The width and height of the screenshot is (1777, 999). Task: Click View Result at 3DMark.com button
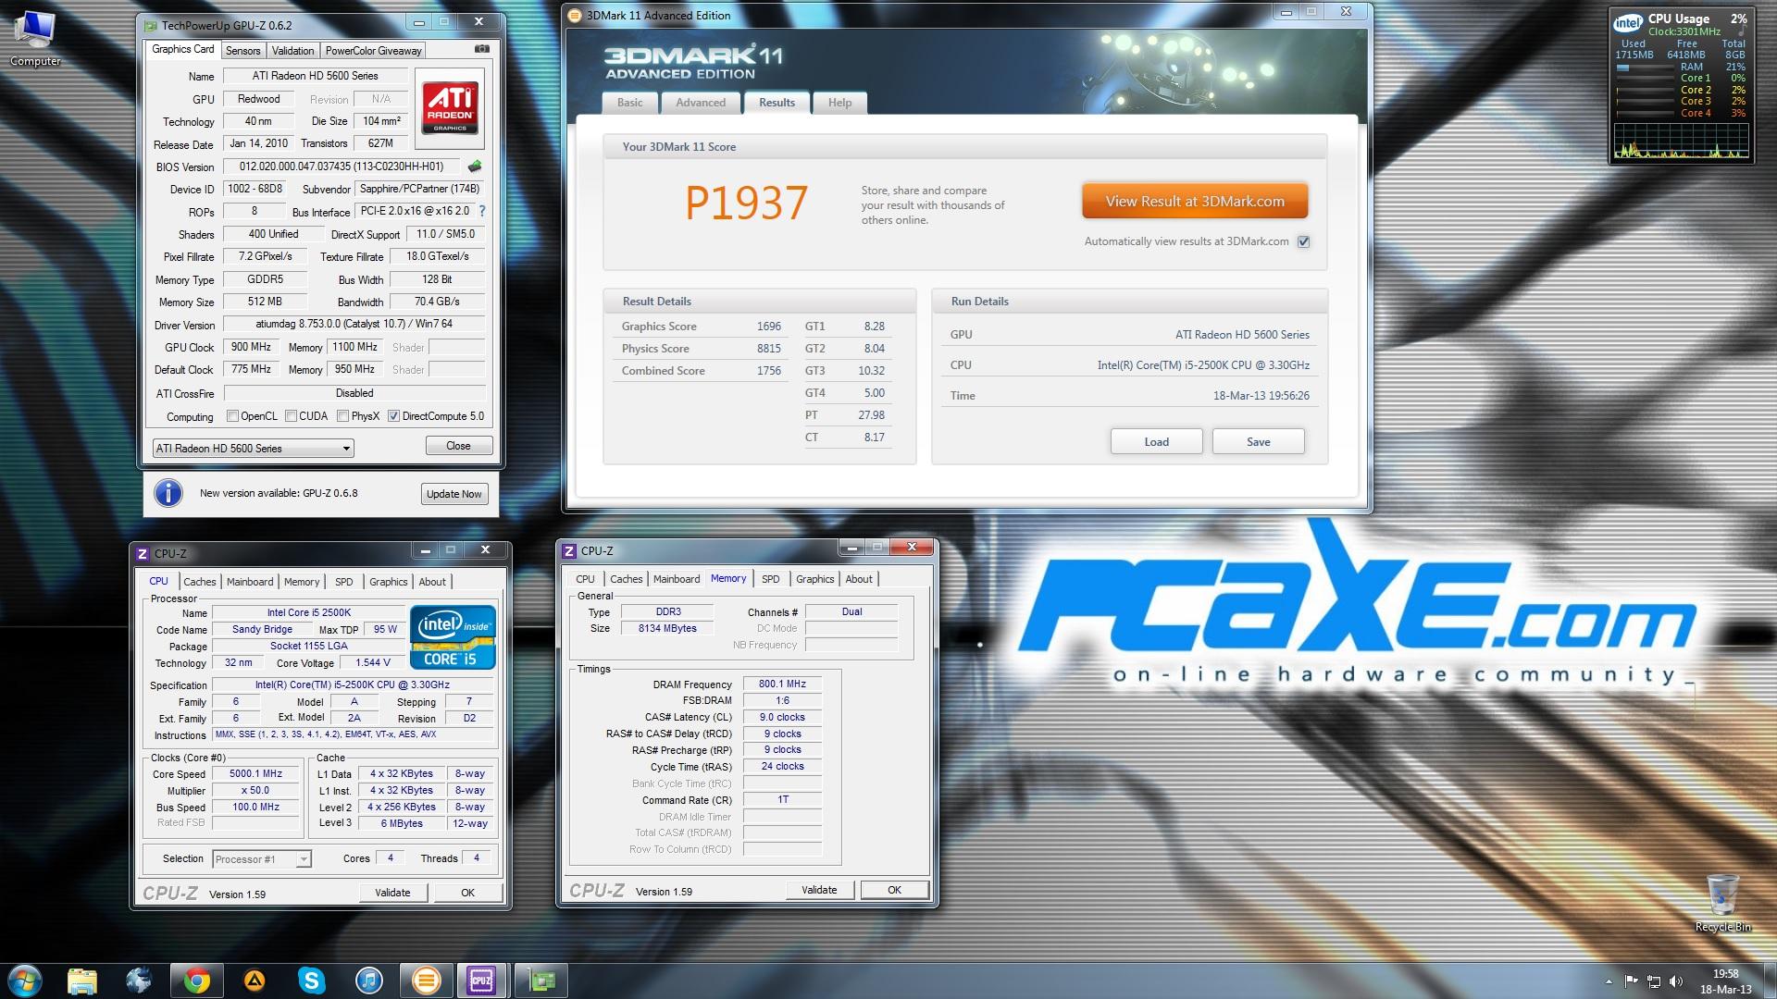1195,201
